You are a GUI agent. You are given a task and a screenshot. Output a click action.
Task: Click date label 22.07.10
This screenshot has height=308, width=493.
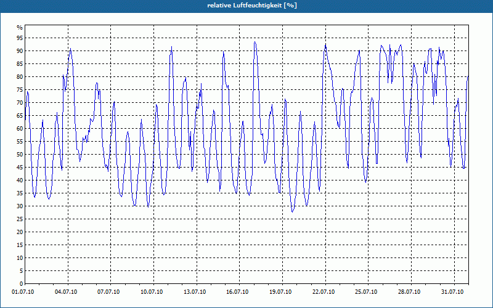pos(324,292)
